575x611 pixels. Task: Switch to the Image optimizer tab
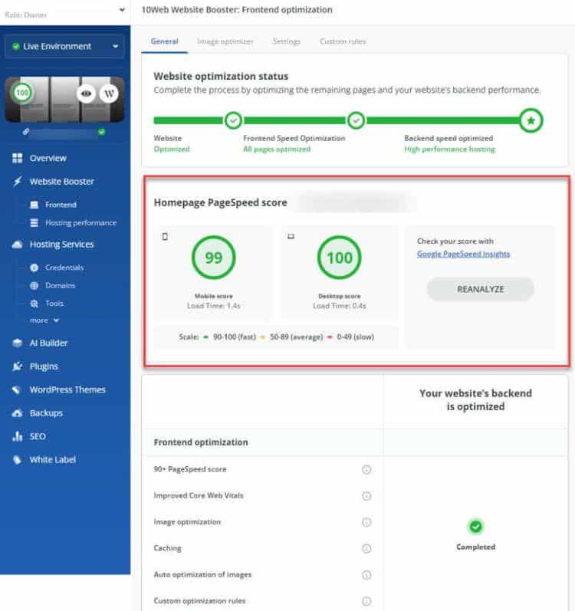(x=225, y=41)
